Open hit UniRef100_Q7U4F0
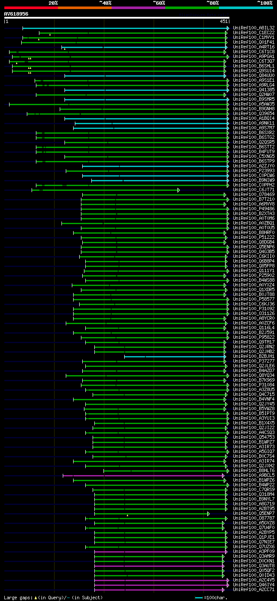The height and width of the screenshot is (601, 277). point(254,528)
